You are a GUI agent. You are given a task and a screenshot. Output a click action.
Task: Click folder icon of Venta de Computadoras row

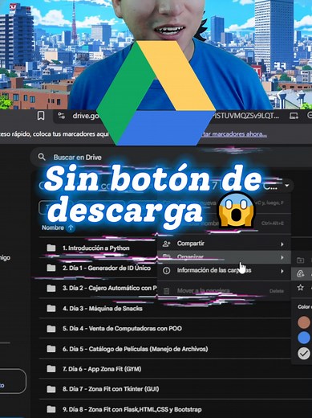coord(51,329)
